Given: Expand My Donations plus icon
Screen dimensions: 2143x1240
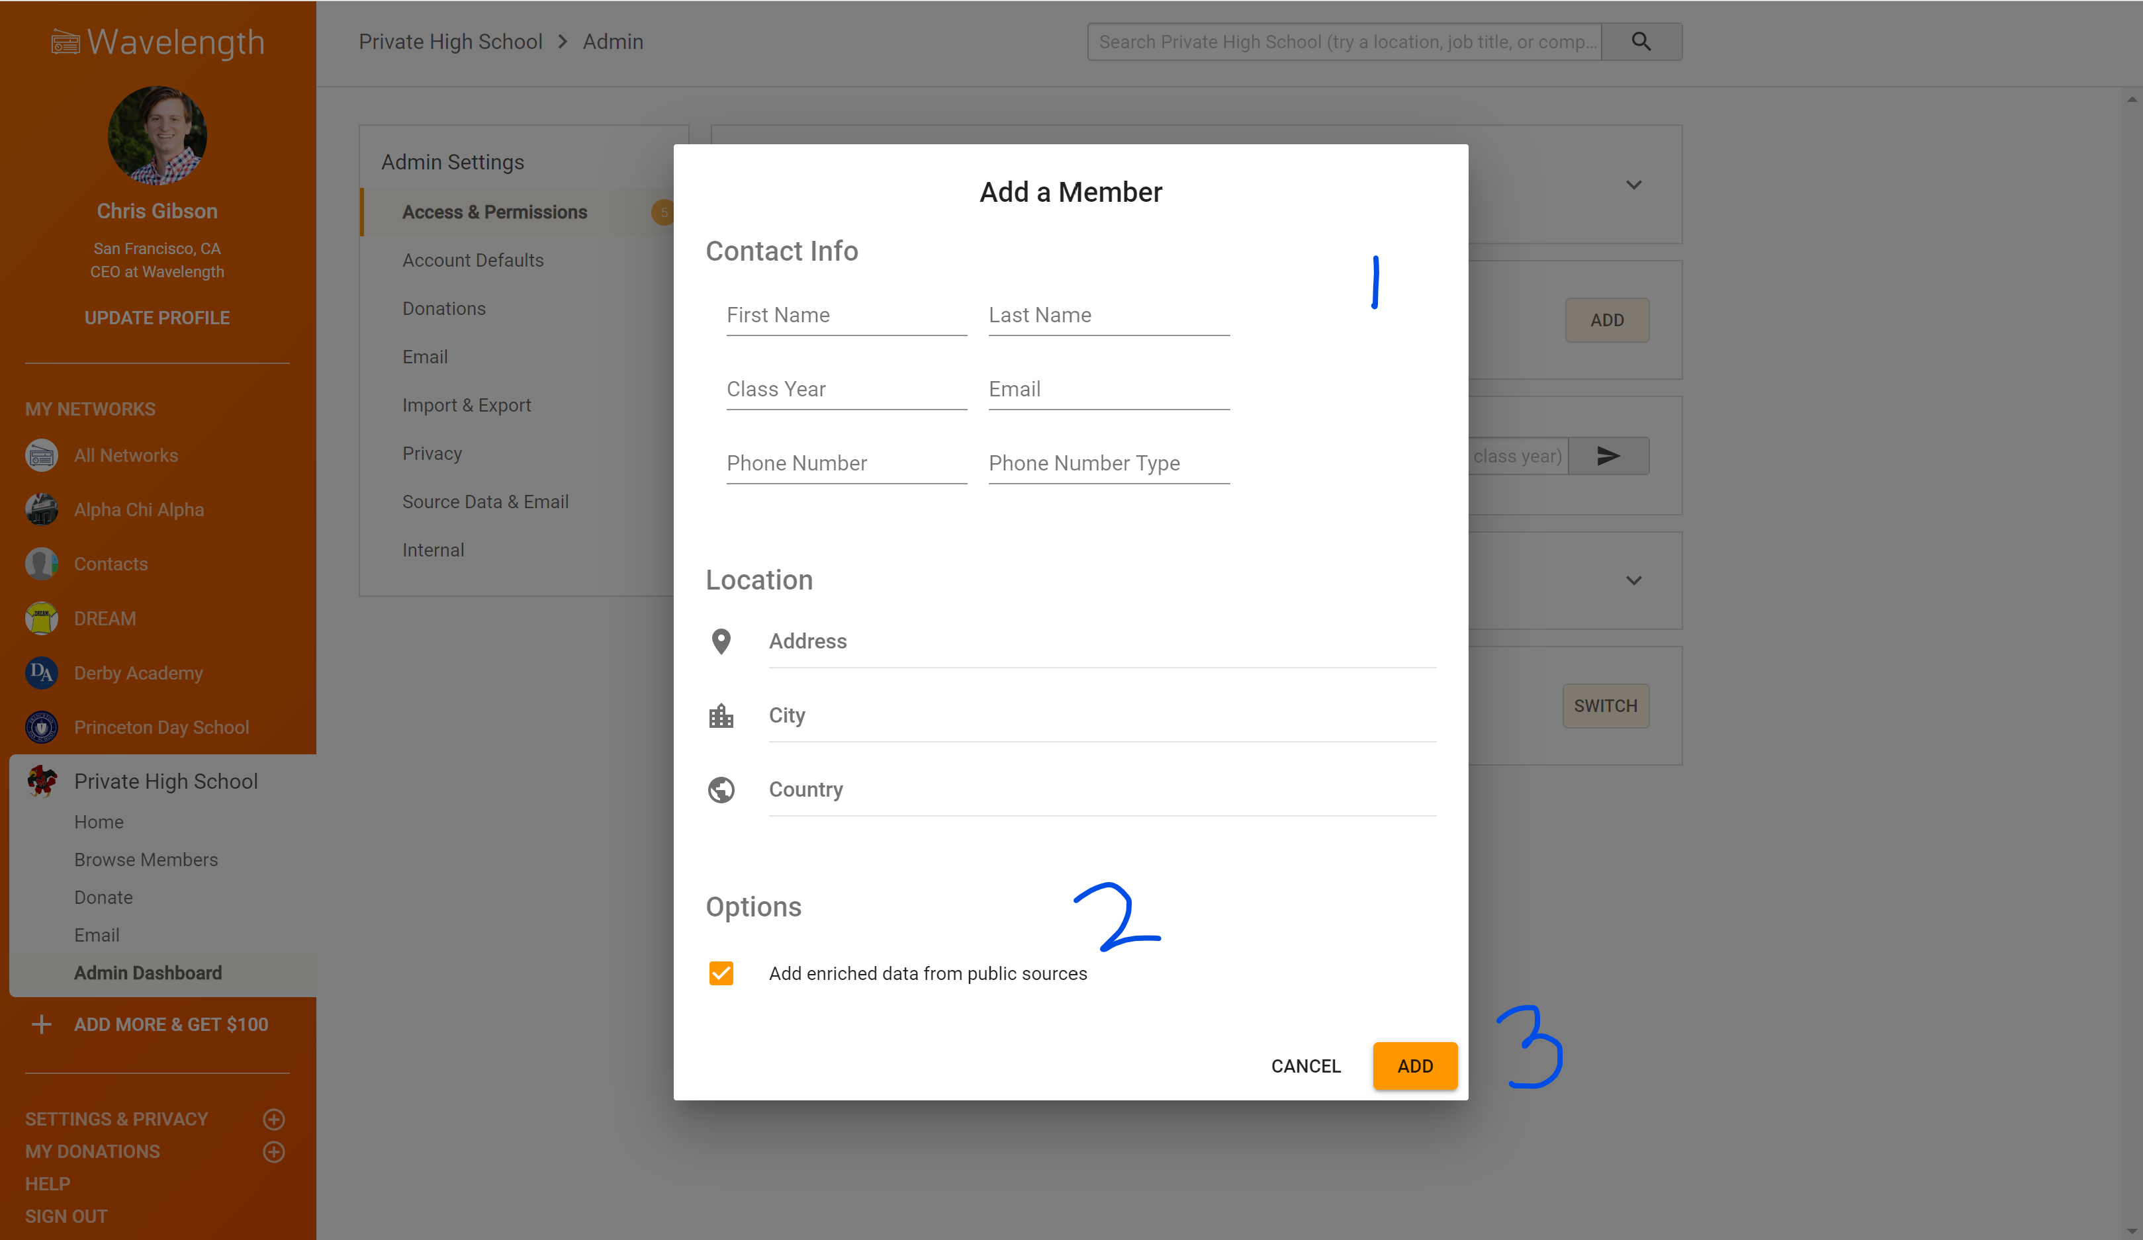Looking at the screenshot, I should (x=274, y=1151).
